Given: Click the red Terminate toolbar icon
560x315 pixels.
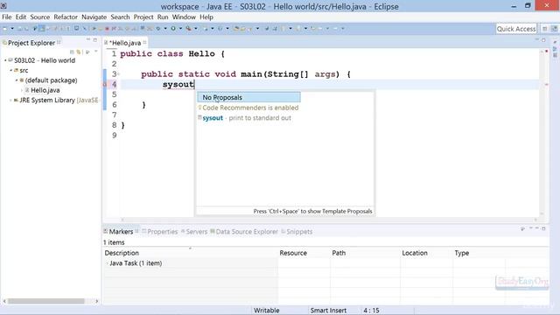Looking at the screenshot, I should [107, 29].
